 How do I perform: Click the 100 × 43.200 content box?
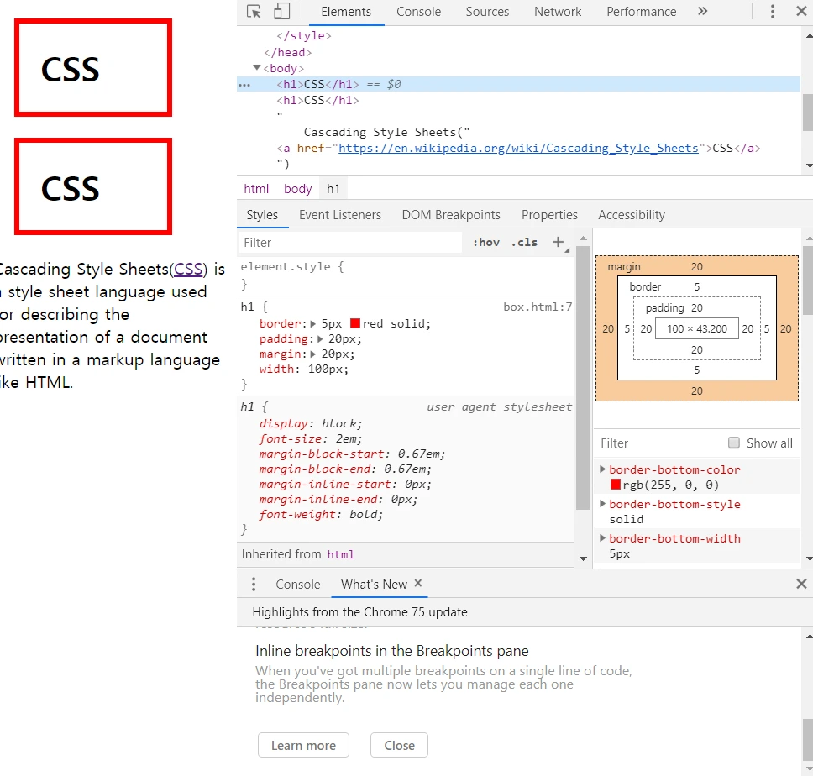(696, 328)
